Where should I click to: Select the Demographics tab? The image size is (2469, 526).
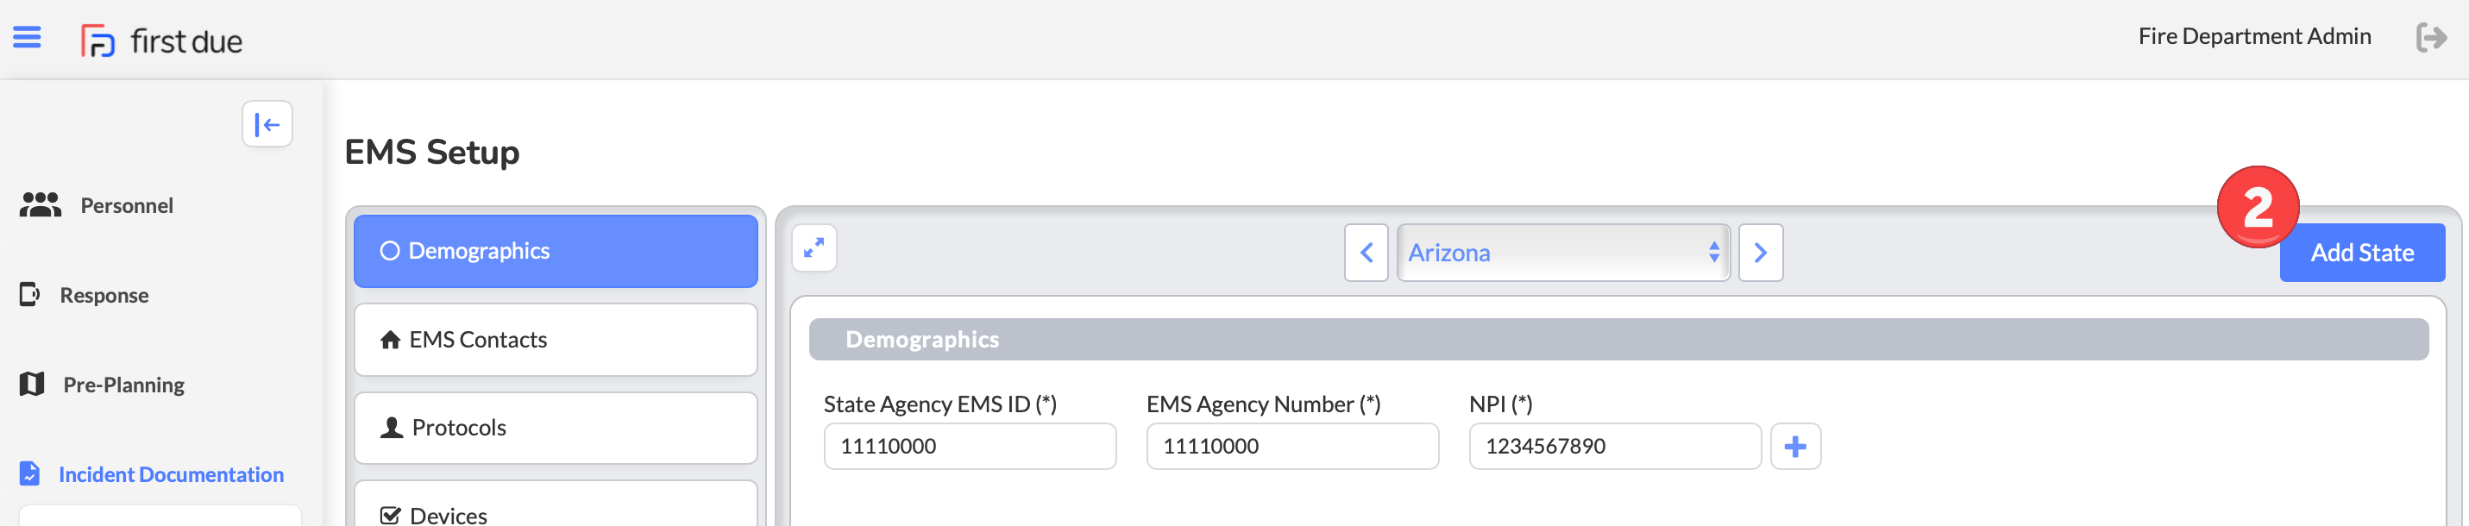tap(556, 251)
